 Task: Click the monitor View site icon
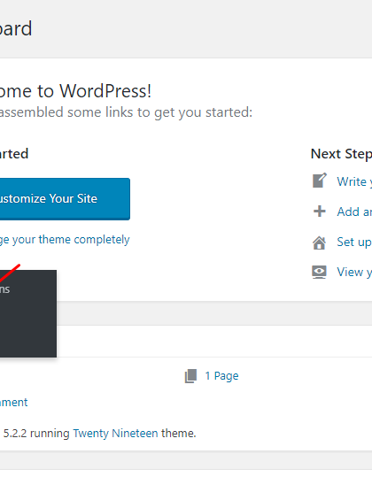(x=319, y=272)
